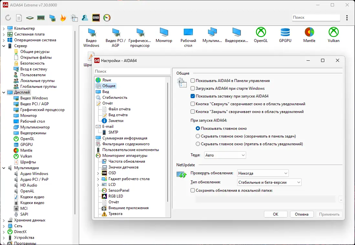Uncheck Показывать заставку при запуске AIDA64
Image resolution: width=355 pixels, height=245 pixels.
[x=193, y=96]
